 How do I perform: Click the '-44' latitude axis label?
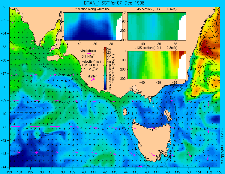(x=3, y=167)
